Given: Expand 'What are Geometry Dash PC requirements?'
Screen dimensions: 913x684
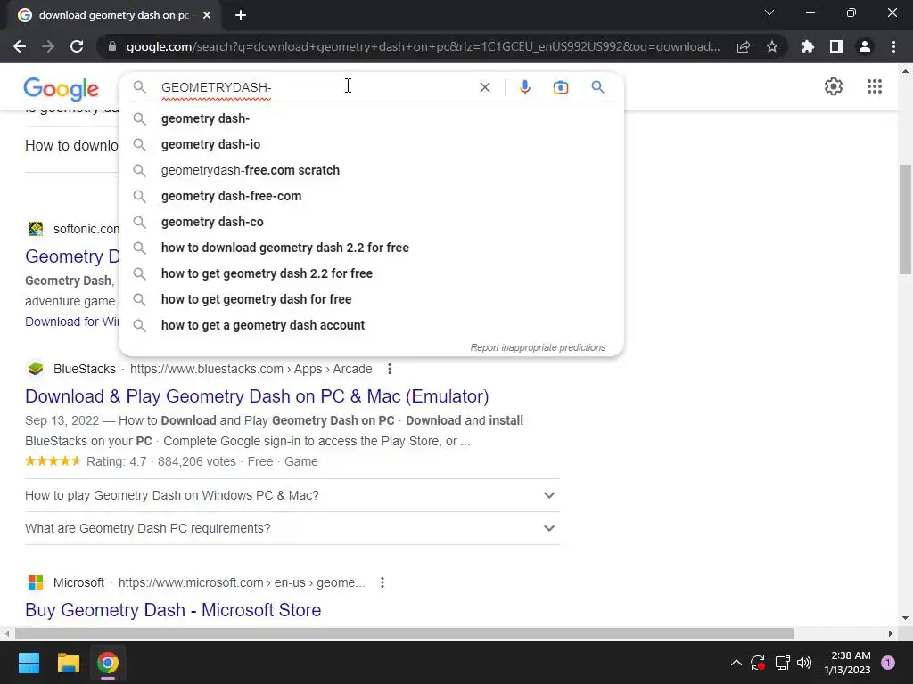Looking at the screenshot, I should [292, 528].
